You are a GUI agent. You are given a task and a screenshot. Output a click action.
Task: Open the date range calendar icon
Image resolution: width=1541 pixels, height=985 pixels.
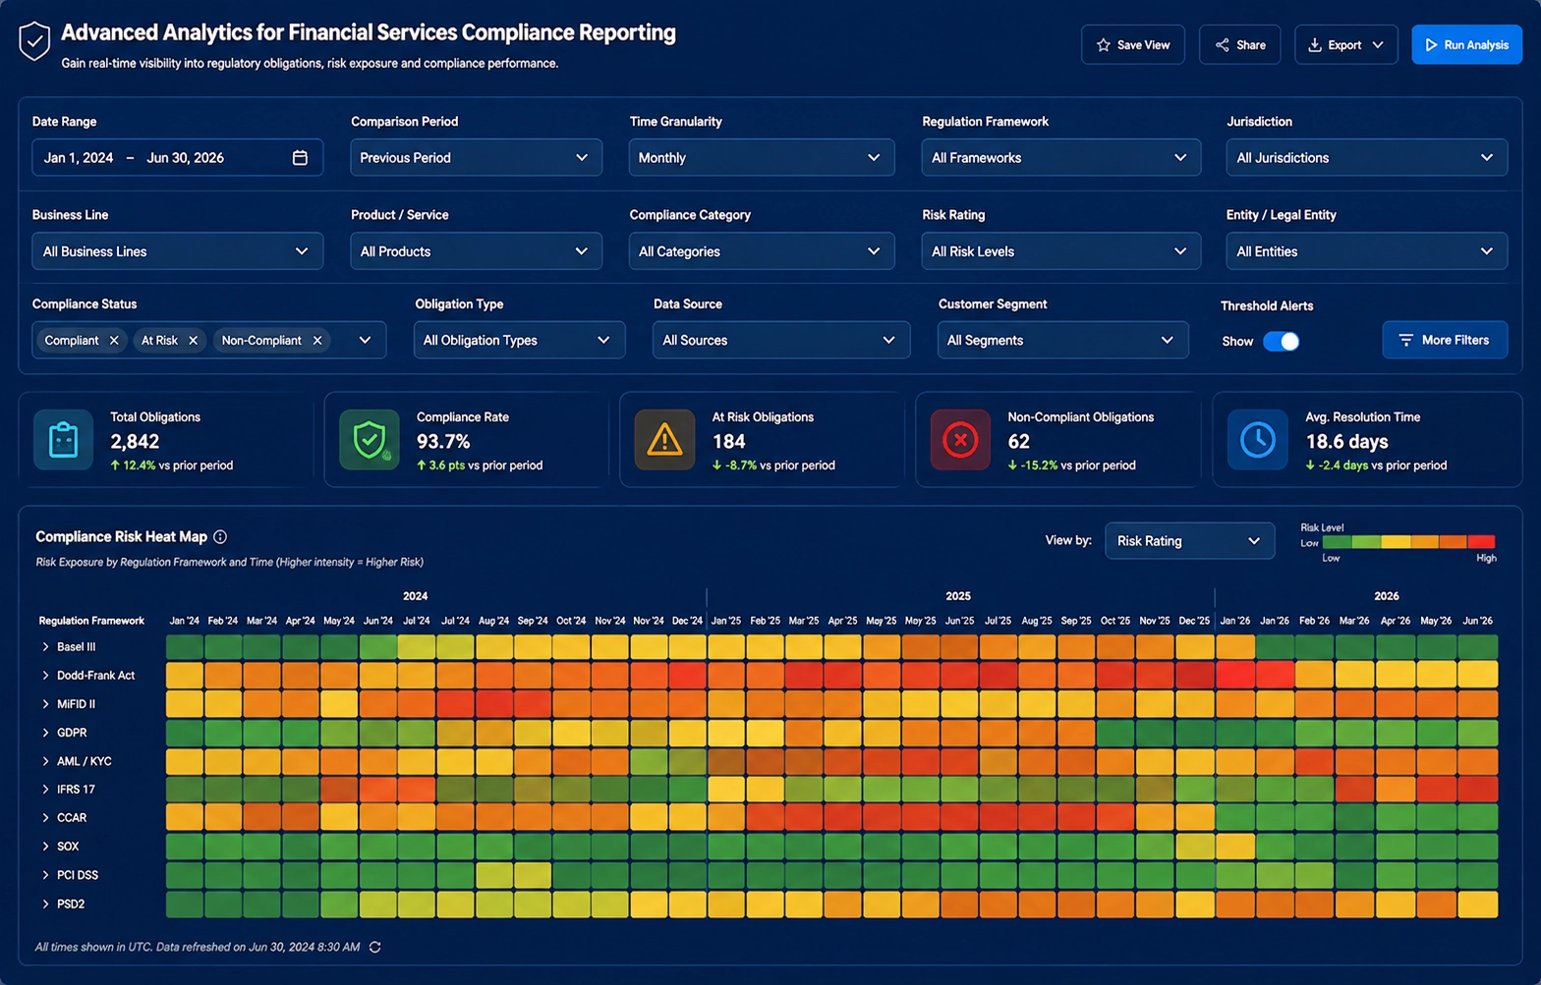(x=300, y=158)
